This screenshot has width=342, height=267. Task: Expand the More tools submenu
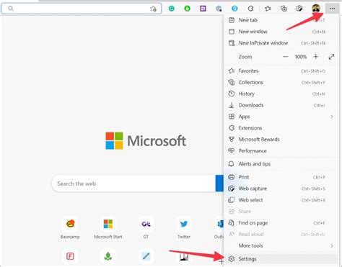(281, 245)
